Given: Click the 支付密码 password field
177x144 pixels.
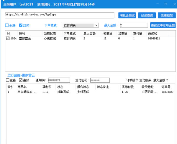Looking at the screenshot, I should coord(100,80).
